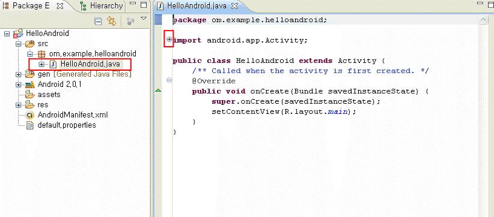Expand the folded import statements

click(169, 40)
